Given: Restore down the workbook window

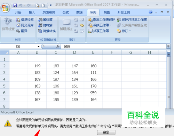Looking at the screenshot, I should click(162, 12).
